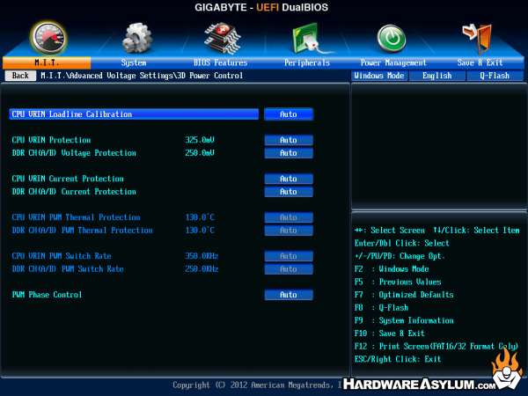Click the 250.0mV DDR voltage value
The width and height of the screenshot is (528, 396).
pos(200,153)
